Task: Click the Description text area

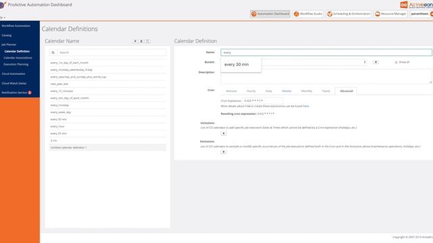Action: point(326,76)
